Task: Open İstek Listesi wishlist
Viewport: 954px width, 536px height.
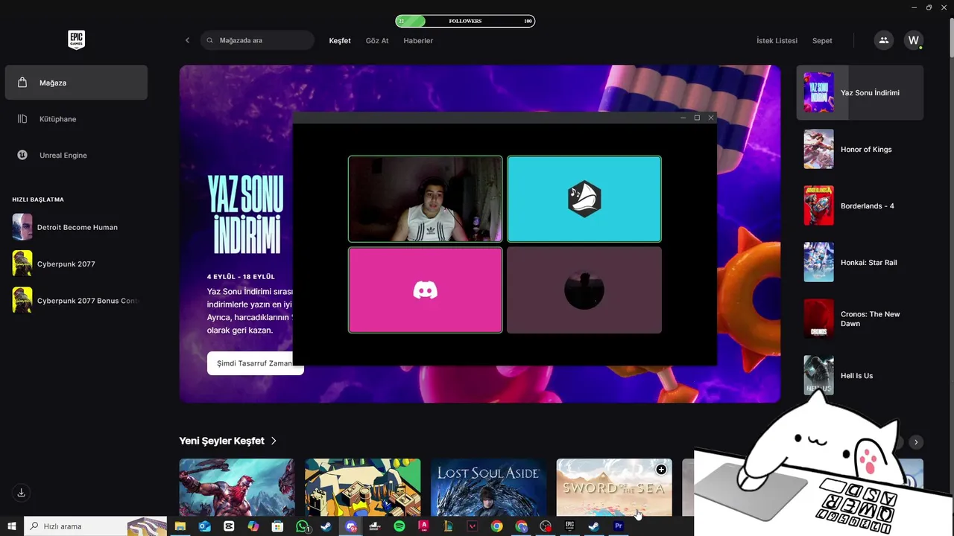Action: (777, 41)
